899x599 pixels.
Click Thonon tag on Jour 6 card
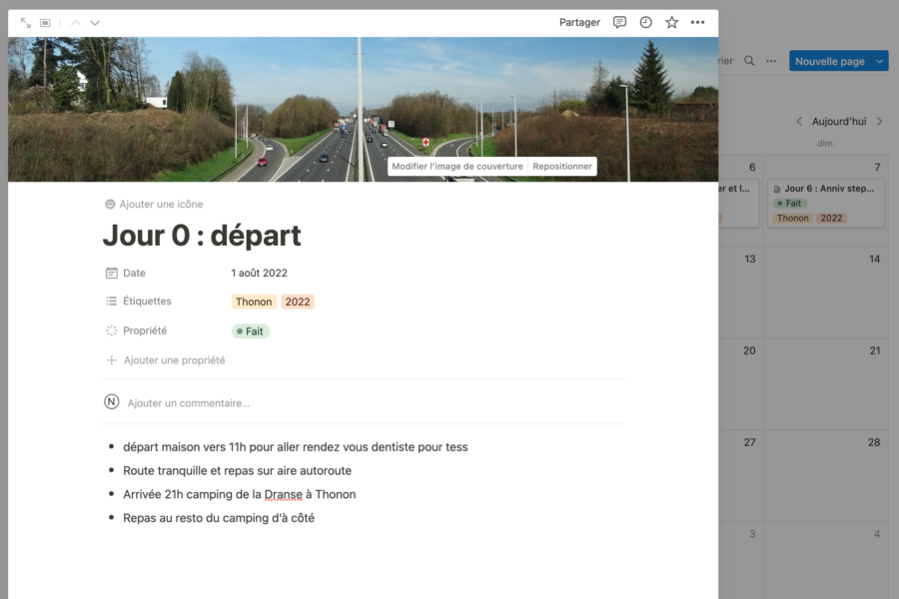pos(792,219)
